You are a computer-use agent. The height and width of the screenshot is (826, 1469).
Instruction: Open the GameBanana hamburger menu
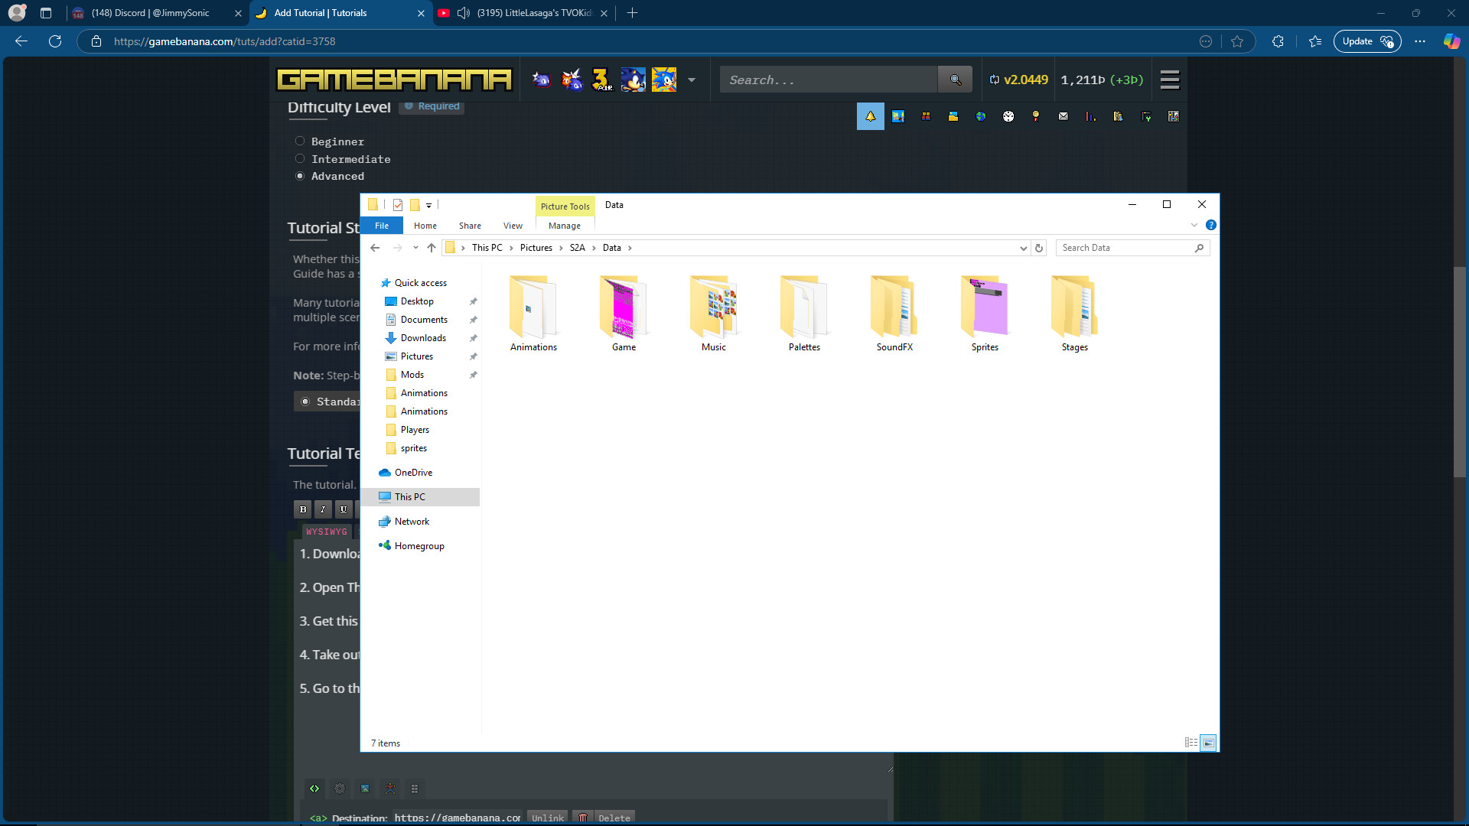point(1169,80)
